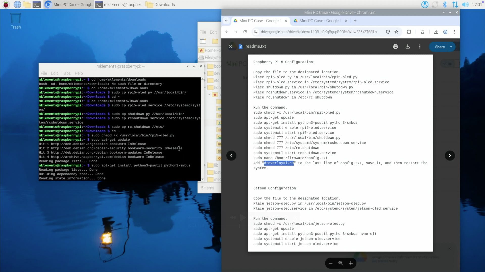
Task: Open Chromium extensions puzzle icon
Action: pos(409,32)
